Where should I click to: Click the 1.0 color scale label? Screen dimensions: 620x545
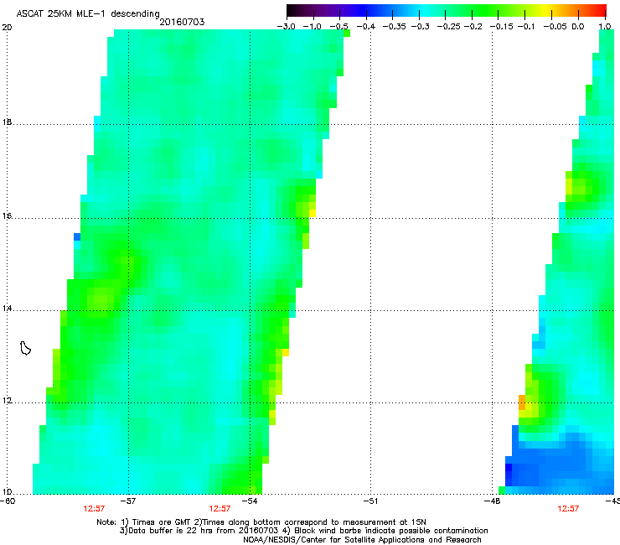click(605, 27)
